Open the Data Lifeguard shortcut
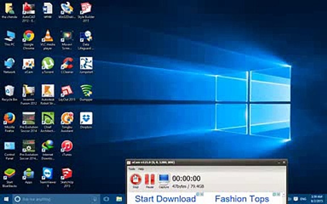The height and width of the screenshot is (204, 327). click(x=86, y=40)
